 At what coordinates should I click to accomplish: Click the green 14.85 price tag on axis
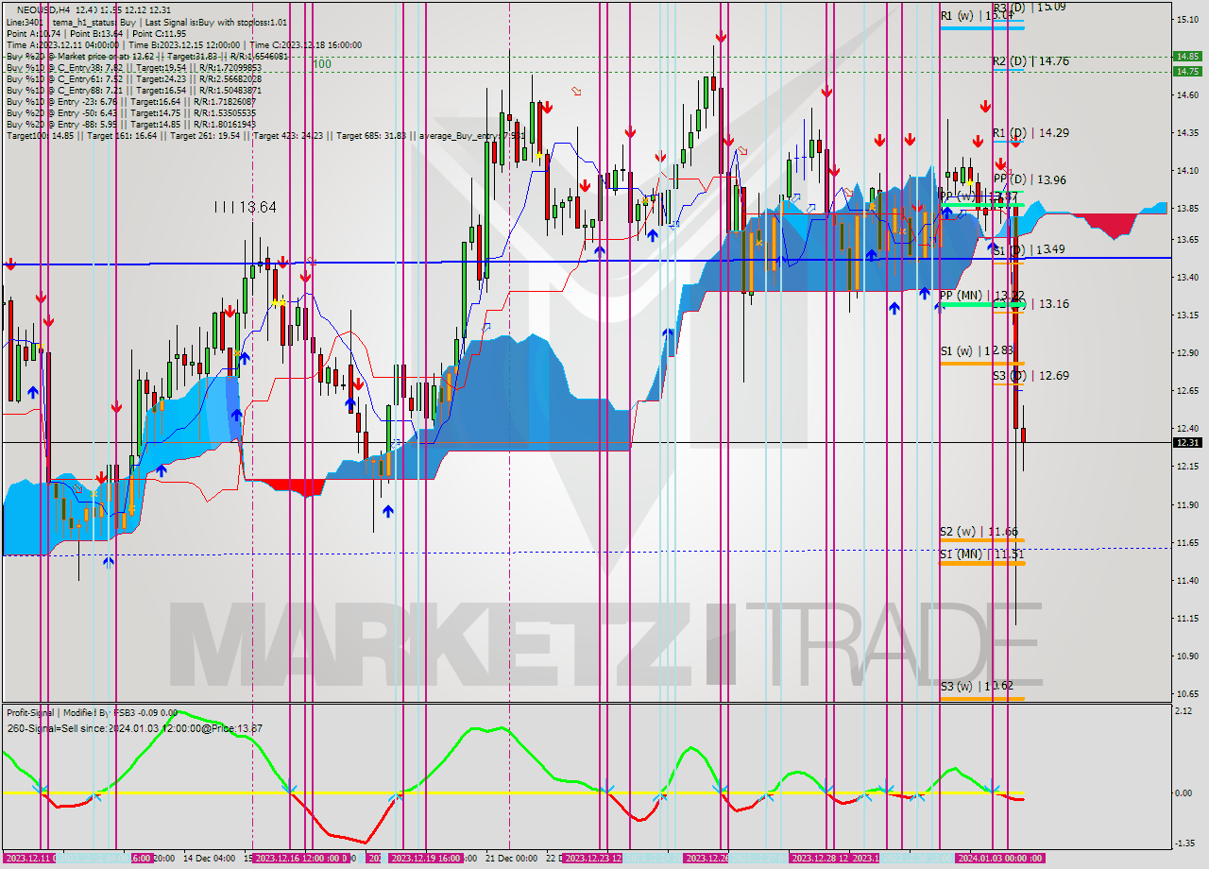click(1186, 56)
